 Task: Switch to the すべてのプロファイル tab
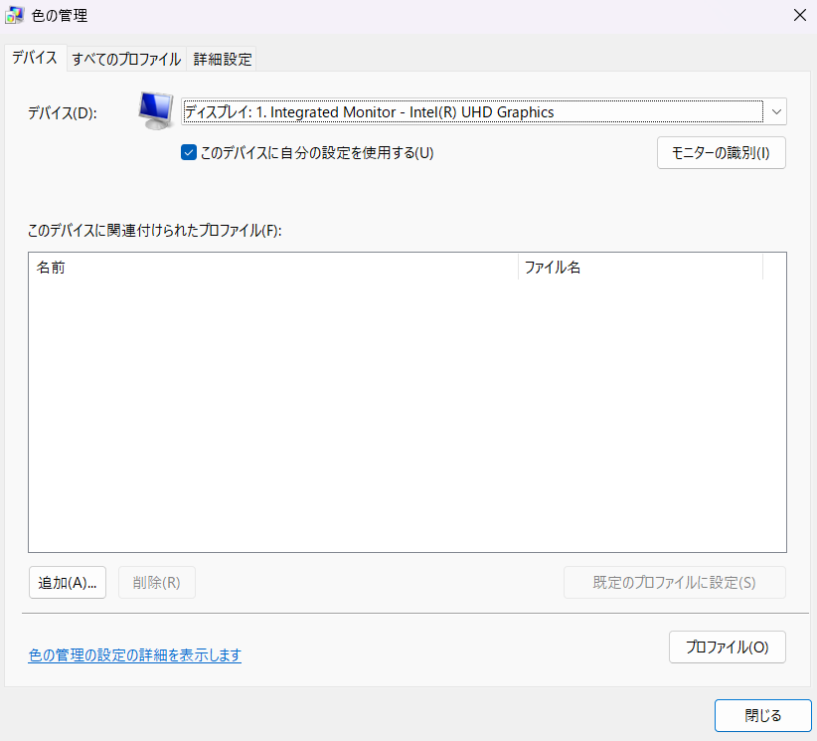pyautogui.click(x=126, y=59)
